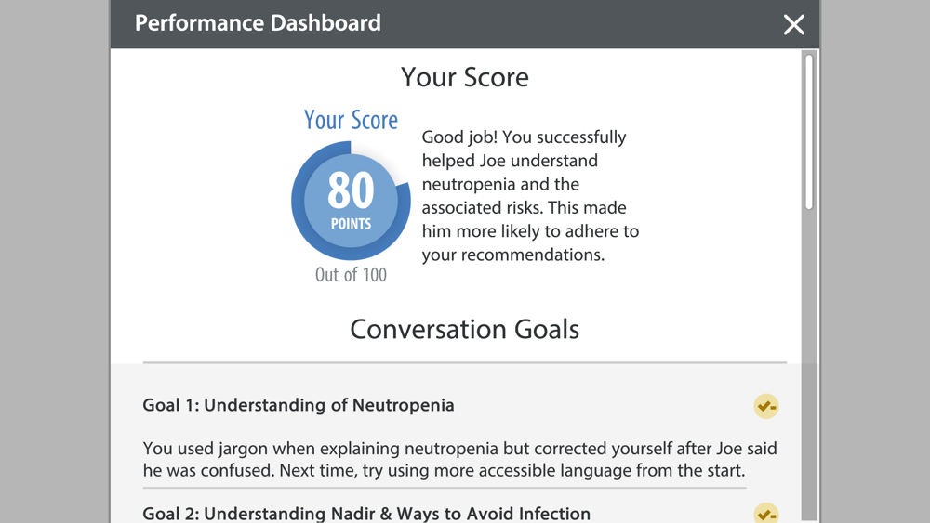Viewport: 930px width, 523px height.
Task: Click the Conversation Goals section heading
Action: (x=464, y=330)
